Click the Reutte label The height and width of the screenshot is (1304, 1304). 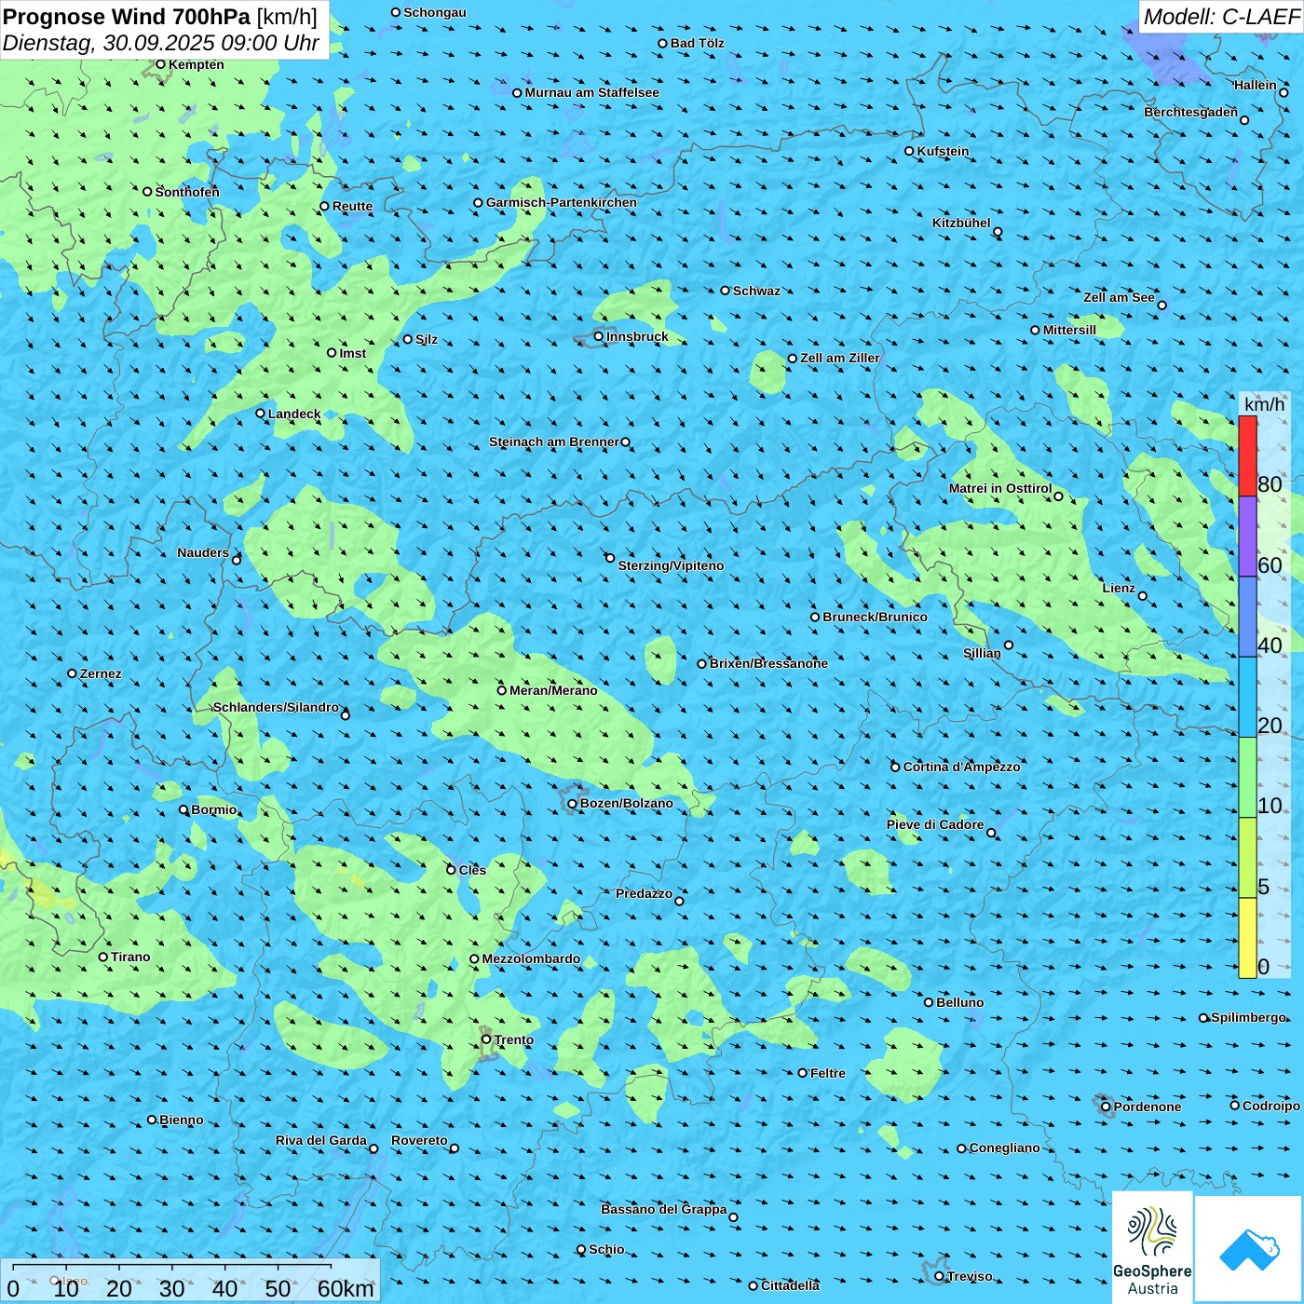coord(352,206)
